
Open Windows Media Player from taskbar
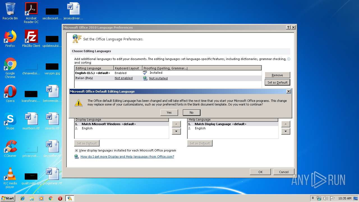41,198
